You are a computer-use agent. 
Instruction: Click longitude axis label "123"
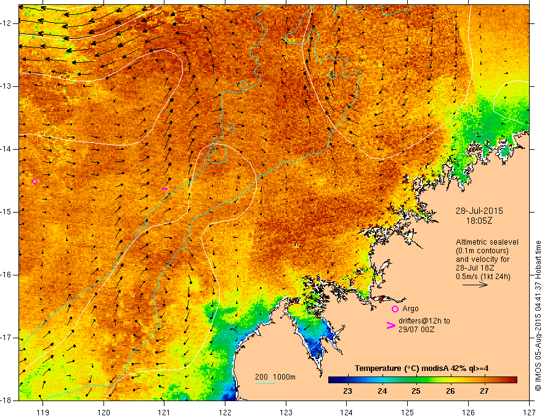coord(286,412)
